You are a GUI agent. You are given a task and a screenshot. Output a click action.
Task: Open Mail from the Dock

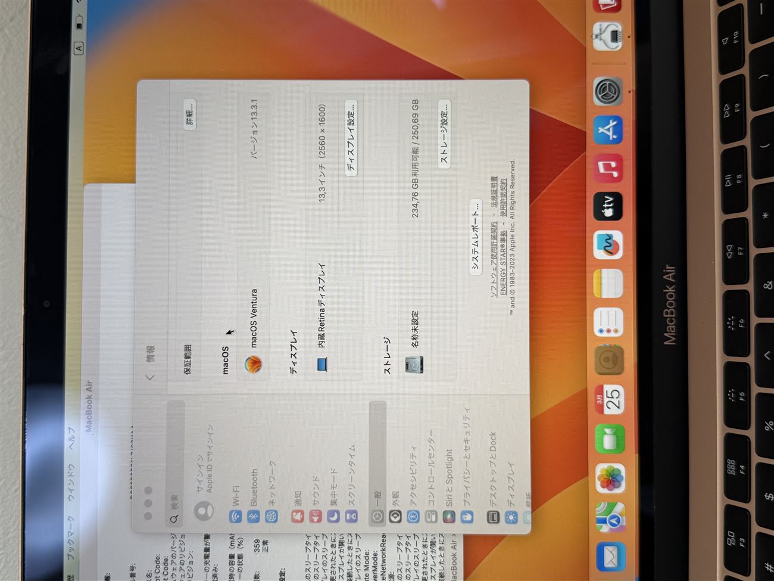click(610, 558)
